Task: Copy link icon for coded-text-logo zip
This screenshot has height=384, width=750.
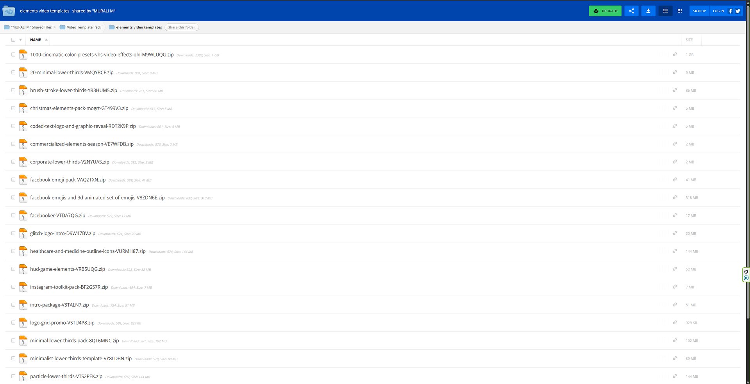Action: (675, 126)
